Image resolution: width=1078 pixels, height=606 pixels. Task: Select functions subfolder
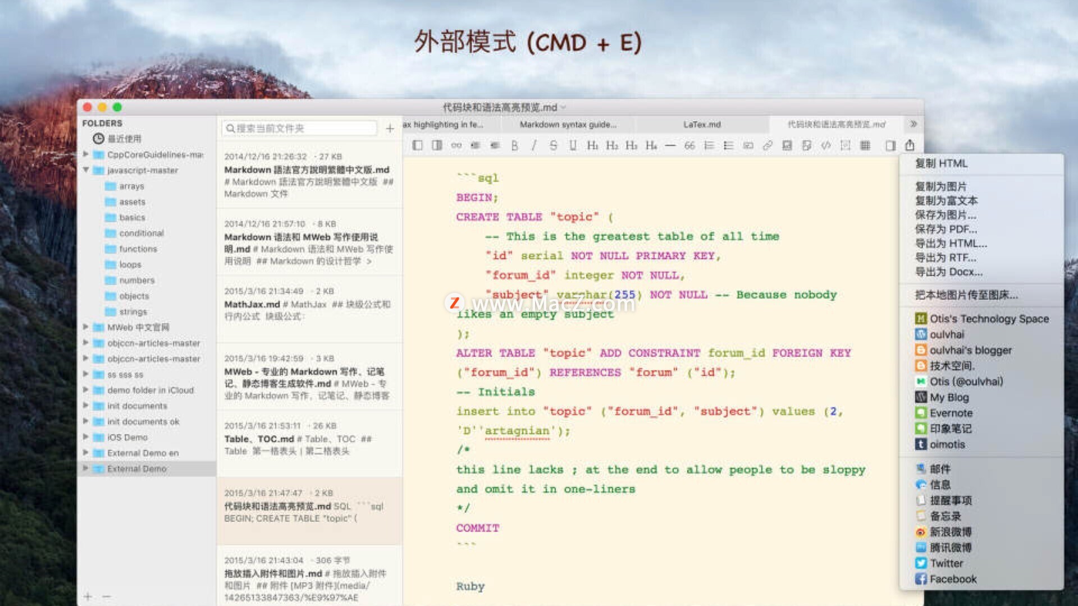138,249
